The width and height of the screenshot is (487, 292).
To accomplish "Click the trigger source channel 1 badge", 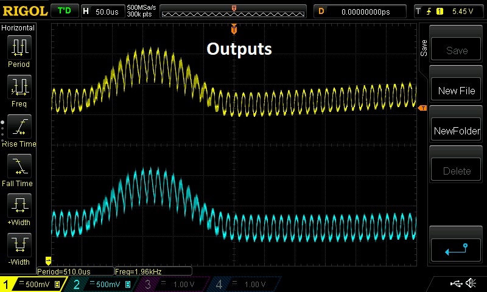I will tap(440, 12).
